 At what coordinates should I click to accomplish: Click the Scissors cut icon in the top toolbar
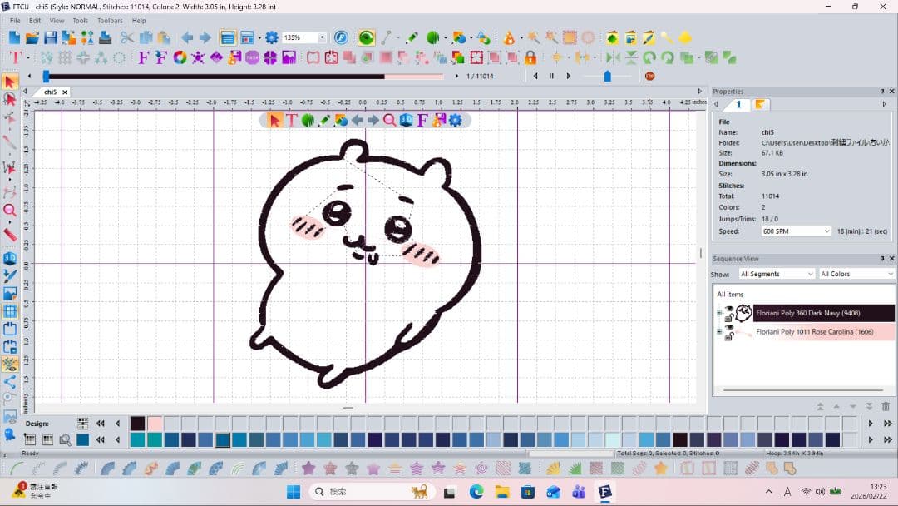pyautogui.click(x=127, y=37)
